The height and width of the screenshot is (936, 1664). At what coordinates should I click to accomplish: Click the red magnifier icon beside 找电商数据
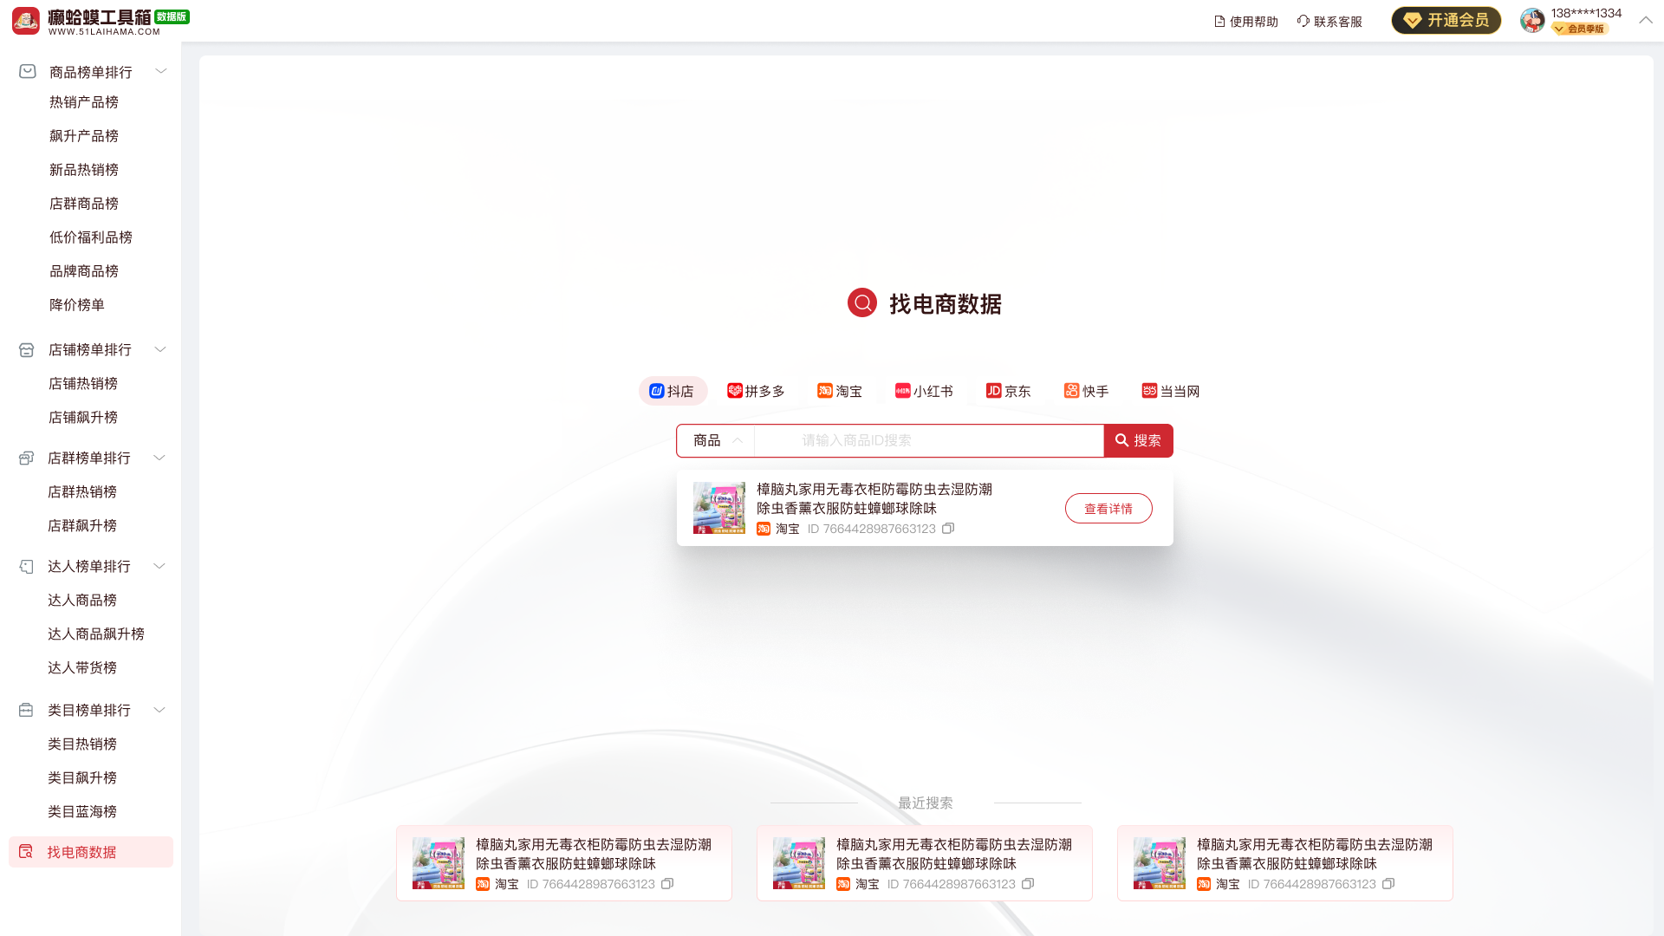(861, 303)
